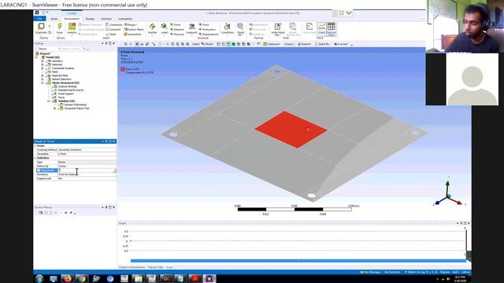This screenshot has height=283, width=504.
Task: Select Named Selections in the outline tree
Action: (x=61, y=79)
